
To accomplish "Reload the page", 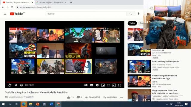I will point(12,7).
